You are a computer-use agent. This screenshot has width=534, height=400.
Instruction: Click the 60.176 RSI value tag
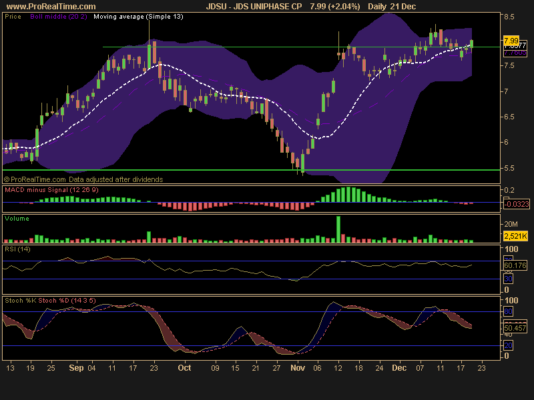coord(515,265)
